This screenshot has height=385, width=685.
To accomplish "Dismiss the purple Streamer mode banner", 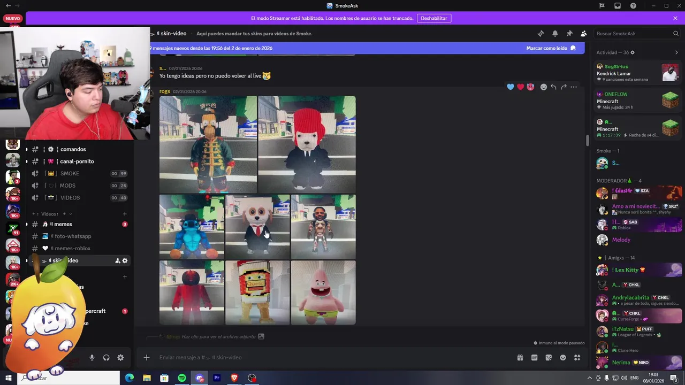I will [675, 18].
